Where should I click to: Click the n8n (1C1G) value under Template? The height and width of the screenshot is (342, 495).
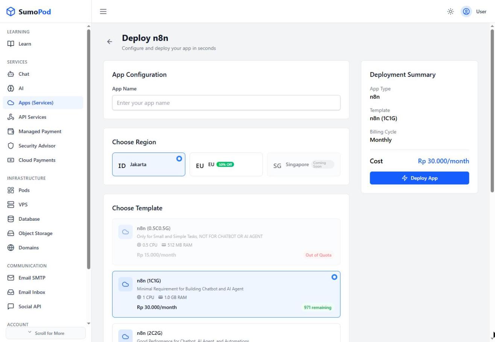point(383,118)
